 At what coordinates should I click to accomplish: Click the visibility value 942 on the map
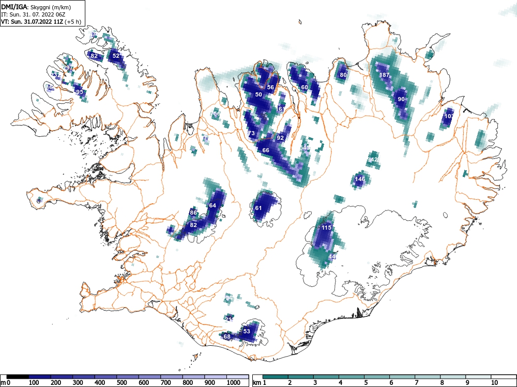click(x=372, y=159)
